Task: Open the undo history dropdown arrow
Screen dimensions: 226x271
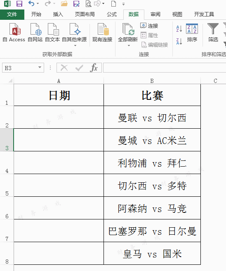Action: [x=38, y=3]
